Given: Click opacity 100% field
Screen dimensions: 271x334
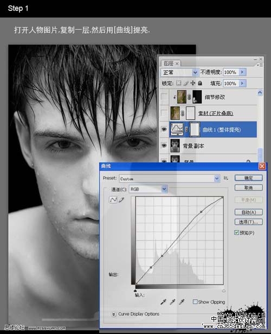Looking at the screenshot, I should coord(231,72).
